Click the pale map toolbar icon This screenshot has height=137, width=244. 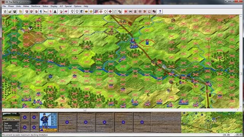(x=115, y=11)
